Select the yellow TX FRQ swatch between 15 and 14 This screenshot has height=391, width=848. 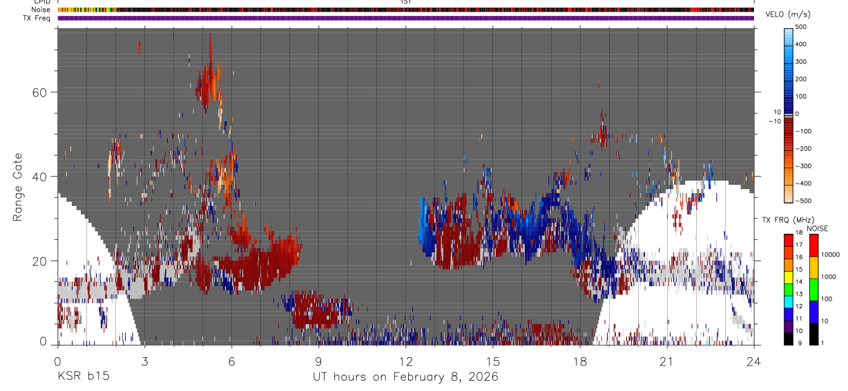pos(788,277)
